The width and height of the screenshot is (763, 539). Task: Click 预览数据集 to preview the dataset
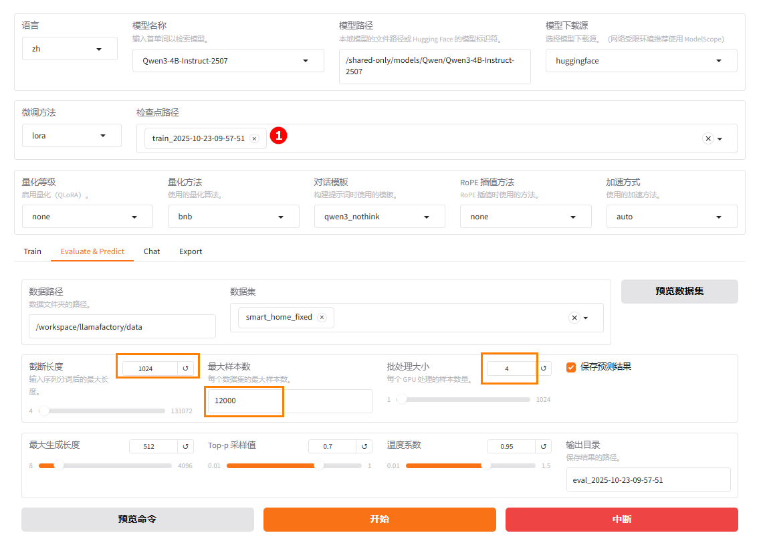pyautogui.click(x=679, y=292)
